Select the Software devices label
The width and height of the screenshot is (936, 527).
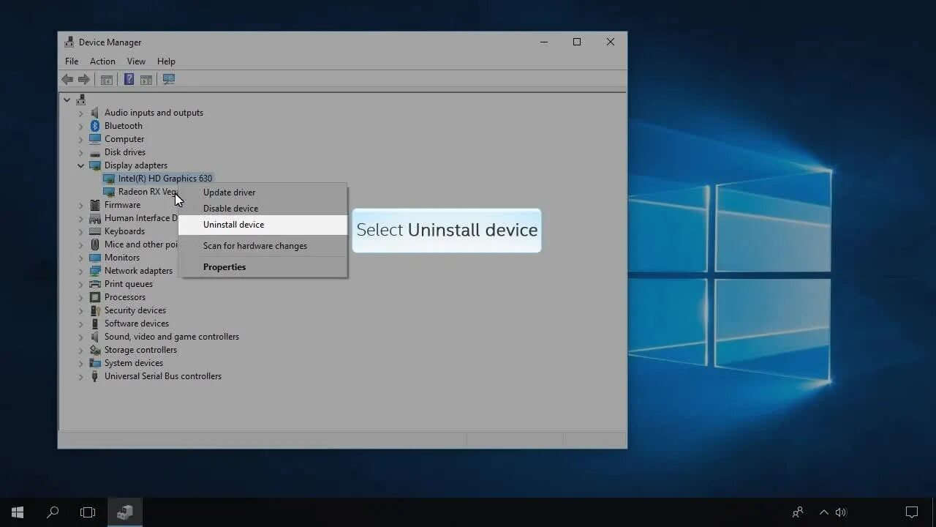pyautogui.click(x=137, y=324)
